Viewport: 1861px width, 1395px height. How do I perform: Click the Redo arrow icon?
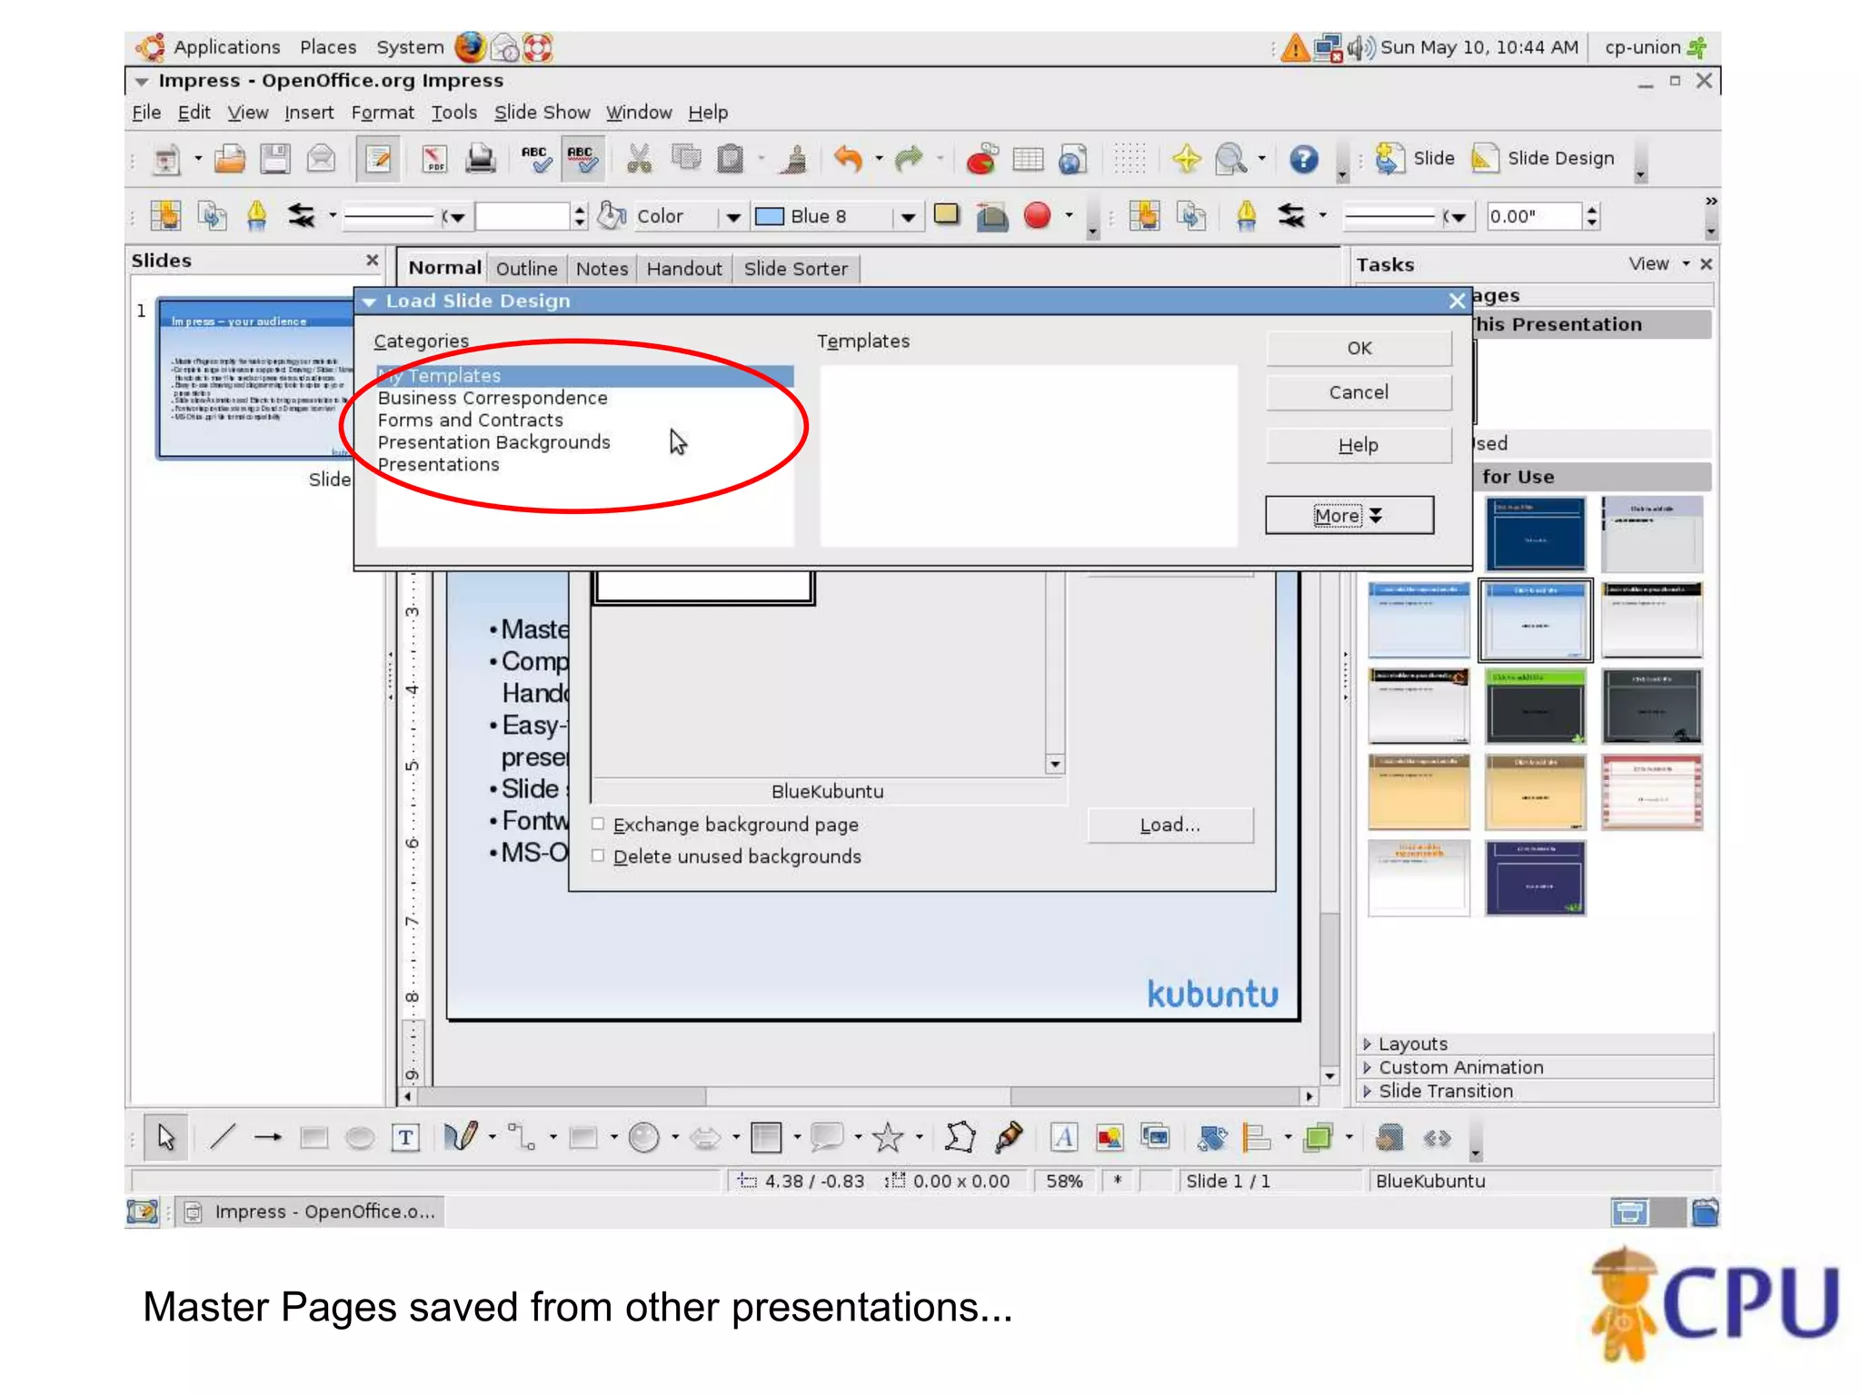[x=909, y=160]
